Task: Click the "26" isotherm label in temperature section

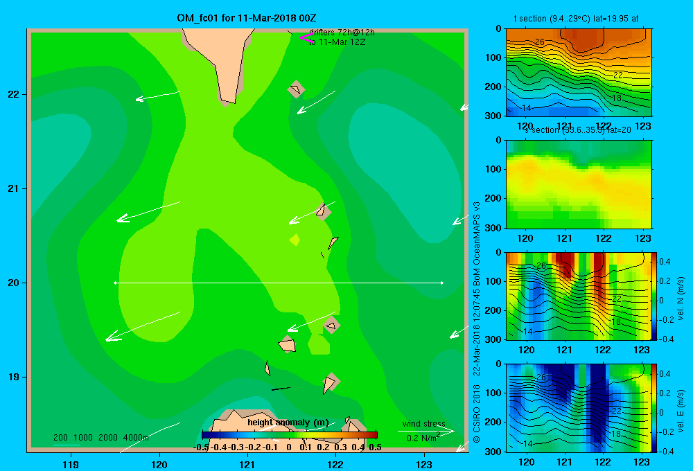Action: coord(540,42)
